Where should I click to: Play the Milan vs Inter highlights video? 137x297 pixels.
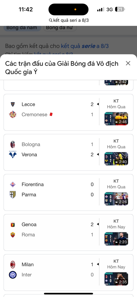click(116, 279)
